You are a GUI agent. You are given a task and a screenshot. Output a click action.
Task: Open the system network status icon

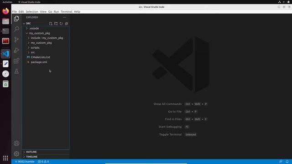pyautogui.click(x=280, y=2)
